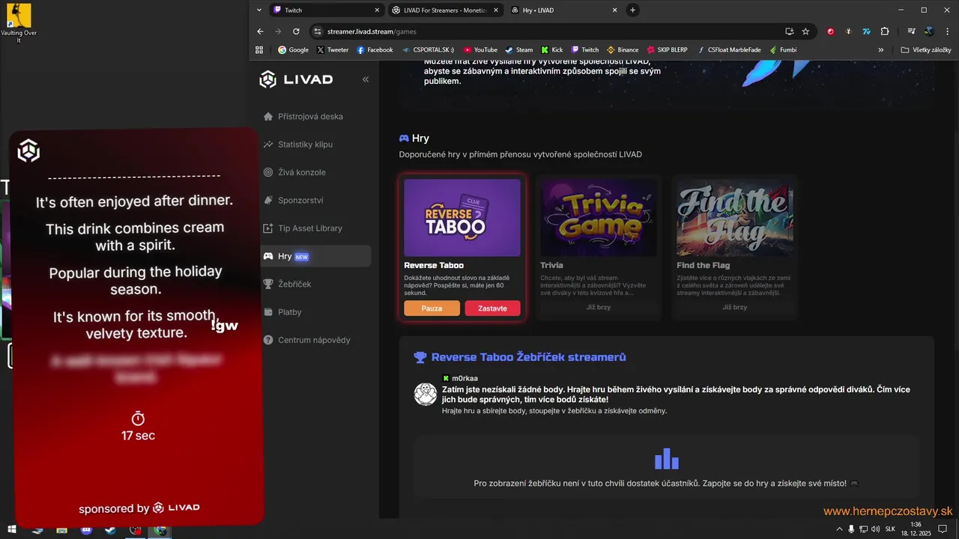Click the Již brzy button under Find the Flag
The height and width of the screenshot is (539, 959).
pos(735,308)
